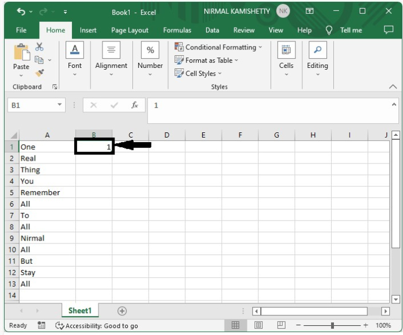
Task: Select column D header
Action: pyautogui.click(x=167, y=135)
